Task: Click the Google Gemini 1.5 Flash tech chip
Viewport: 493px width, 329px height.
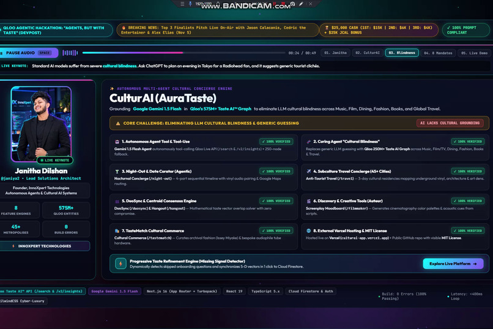Action: click(x=114, y=291)
